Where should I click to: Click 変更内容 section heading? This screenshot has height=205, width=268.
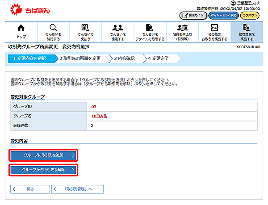coord(19,141)
